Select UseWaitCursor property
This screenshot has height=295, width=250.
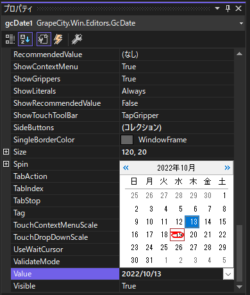[x=65, y=249]
